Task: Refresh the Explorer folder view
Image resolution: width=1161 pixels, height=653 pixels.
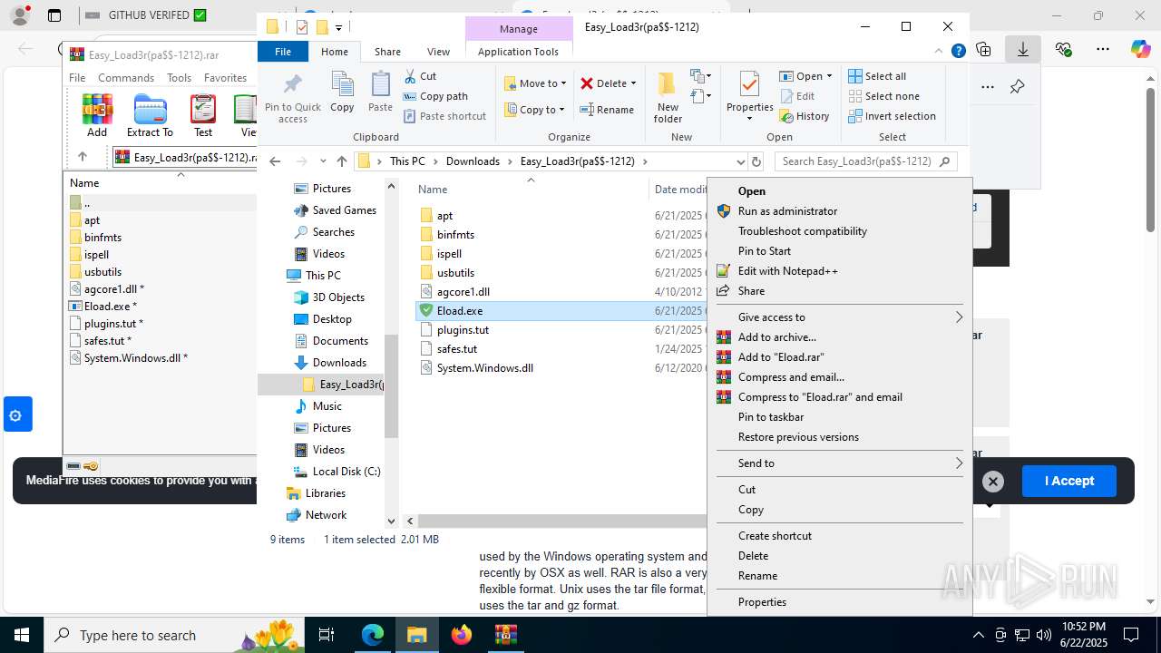Action: [756, 161]
